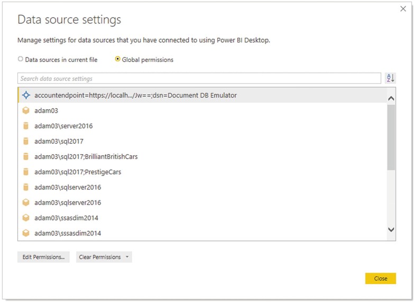Click the Document DB Emulator connector icon
Viewport: 415px width, 303px height.
coord(26,95)
